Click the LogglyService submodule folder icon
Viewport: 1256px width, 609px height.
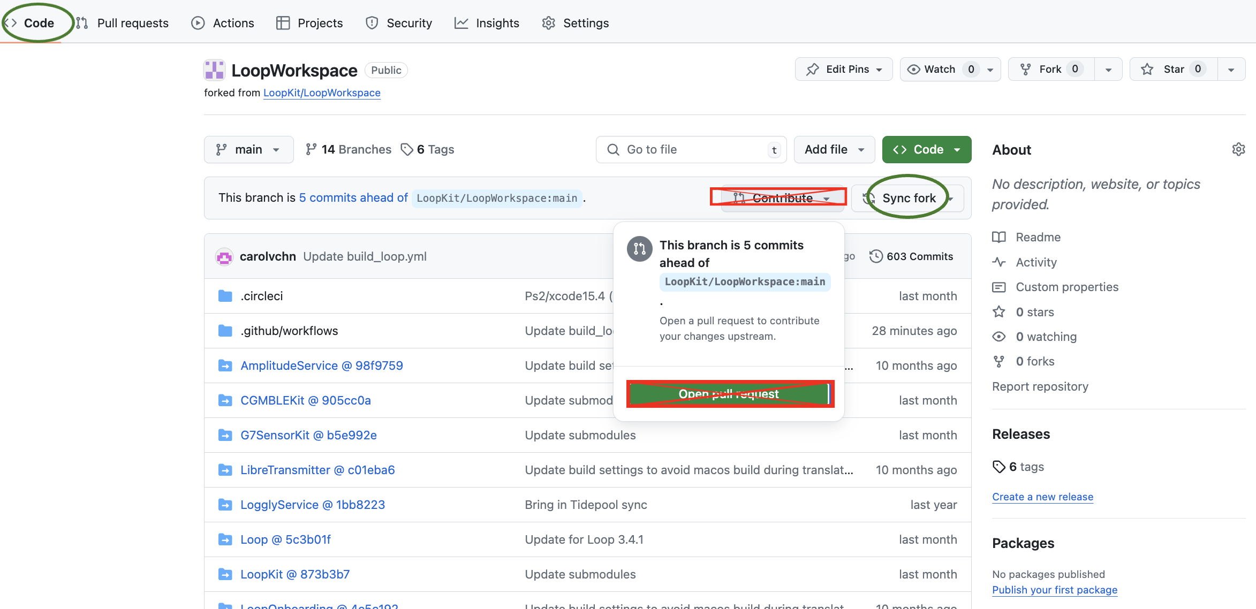[x=225, y=505]
